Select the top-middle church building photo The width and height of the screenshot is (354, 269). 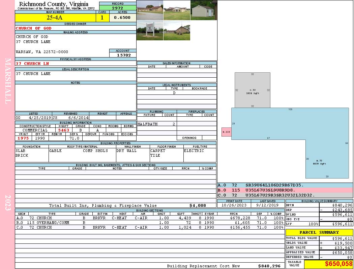[x=177, y=10]
